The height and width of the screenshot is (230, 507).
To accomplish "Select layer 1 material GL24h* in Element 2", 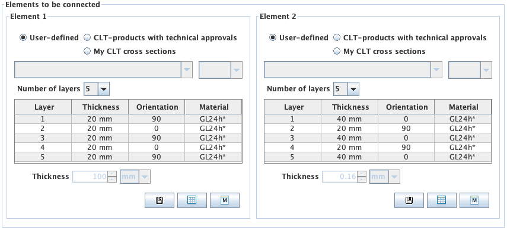I will tap(463, 119).
